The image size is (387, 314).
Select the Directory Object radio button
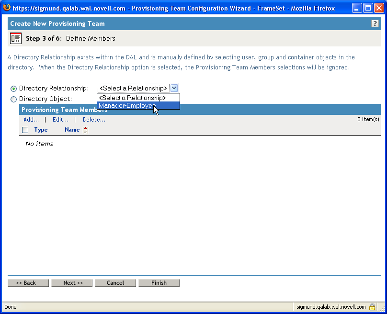[x=13, y=99]
